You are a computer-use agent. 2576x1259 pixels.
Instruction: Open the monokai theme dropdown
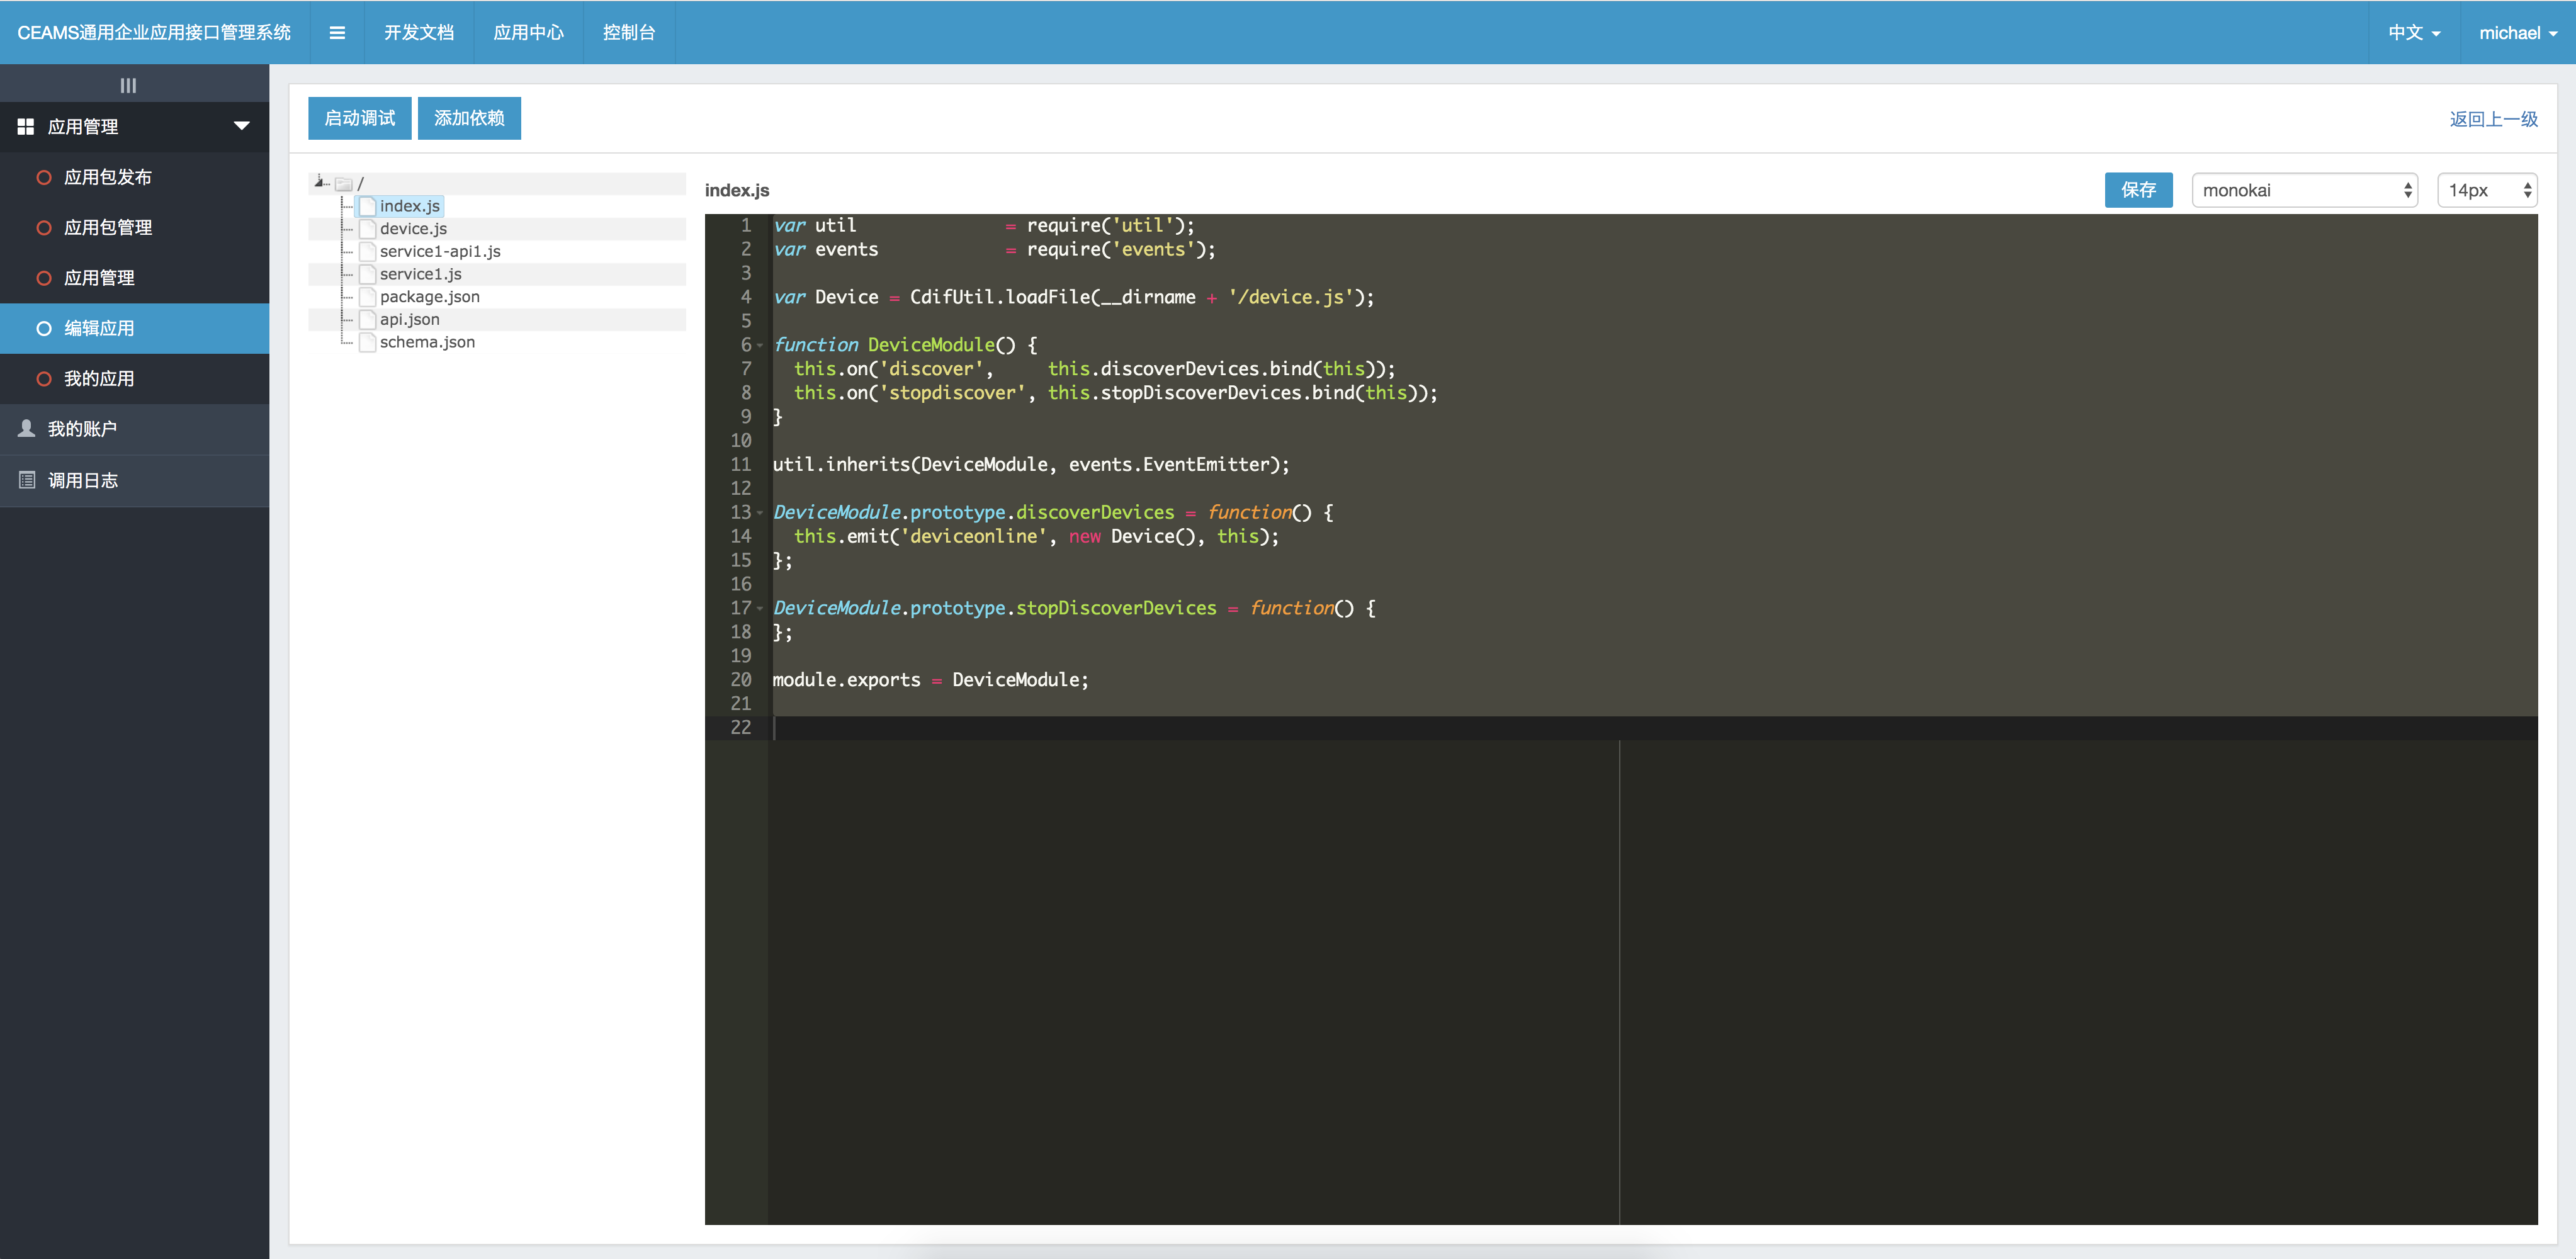pos(2304,190)
